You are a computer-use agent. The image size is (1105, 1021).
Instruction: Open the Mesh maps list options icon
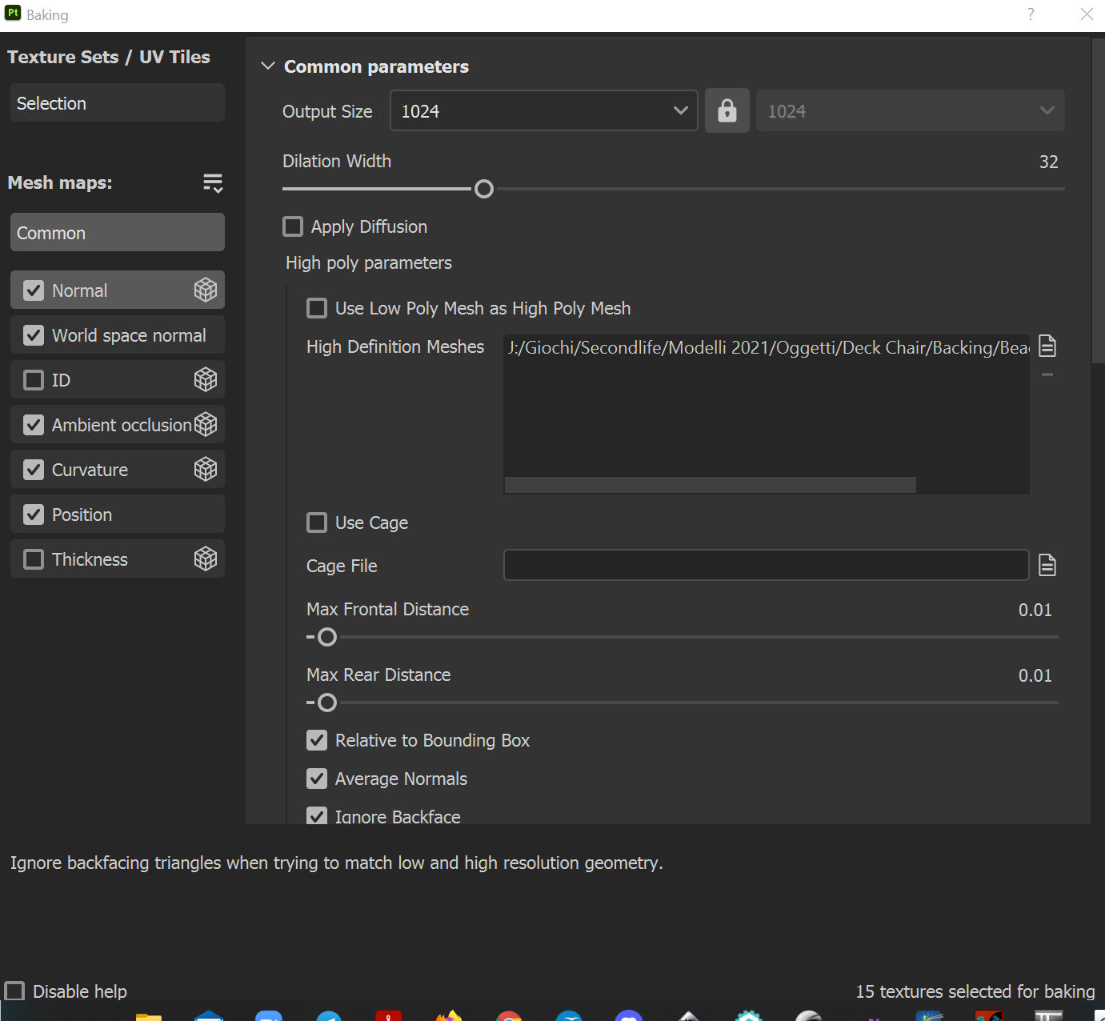[213, 183]
